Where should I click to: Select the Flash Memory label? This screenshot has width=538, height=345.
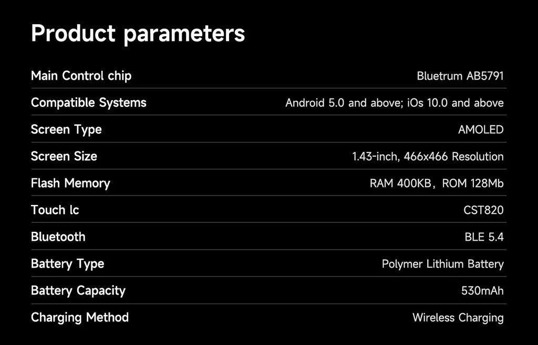pos(71,183)
